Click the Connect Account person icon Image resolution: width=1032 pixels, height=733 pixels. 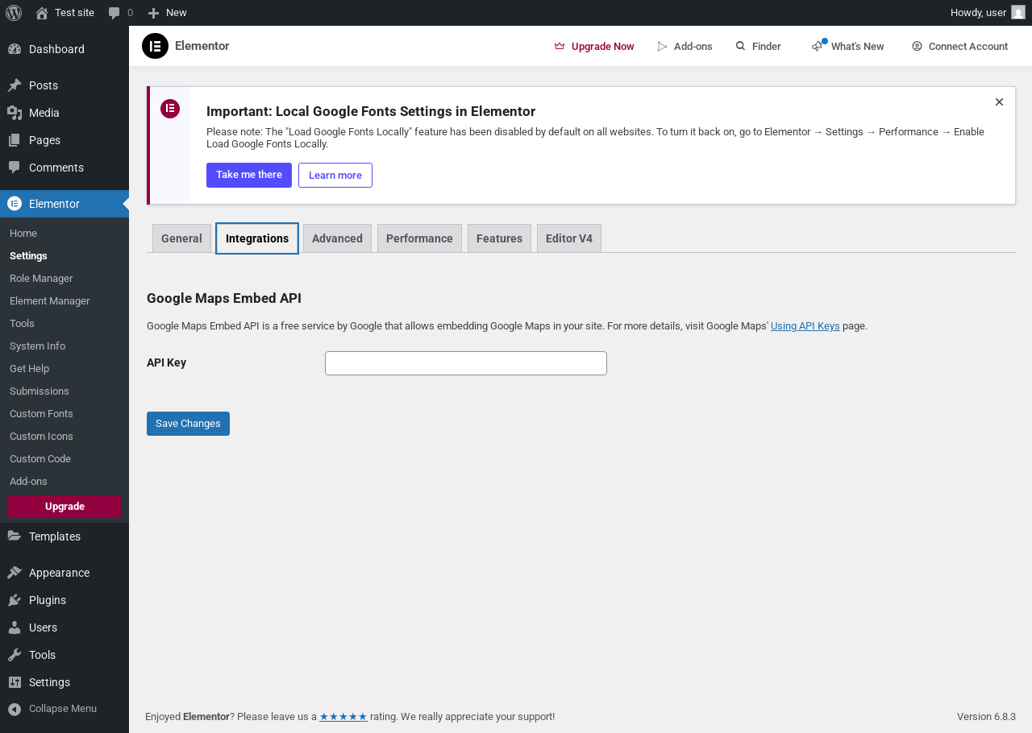[917, 47]
